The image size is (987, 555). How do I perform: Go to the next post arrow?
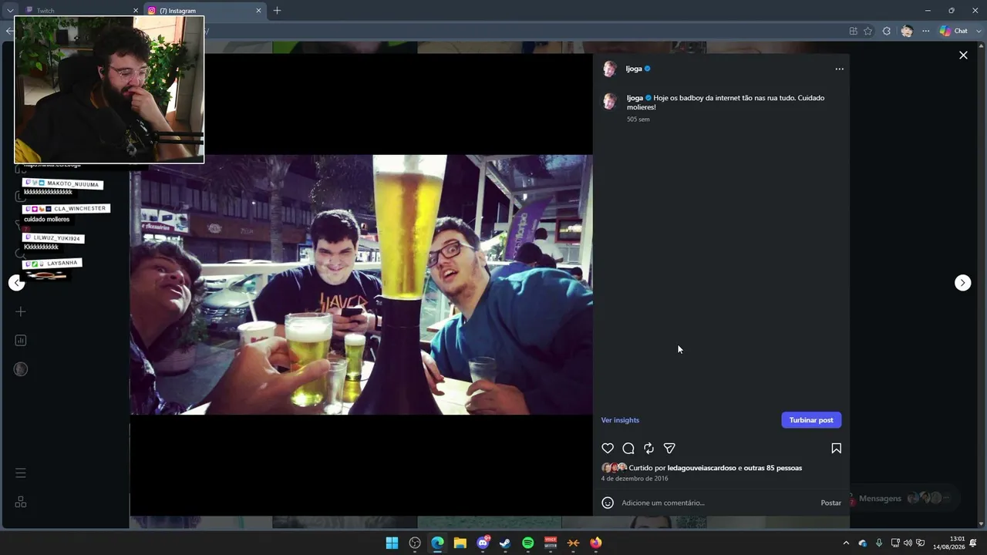tap(962, 283)
